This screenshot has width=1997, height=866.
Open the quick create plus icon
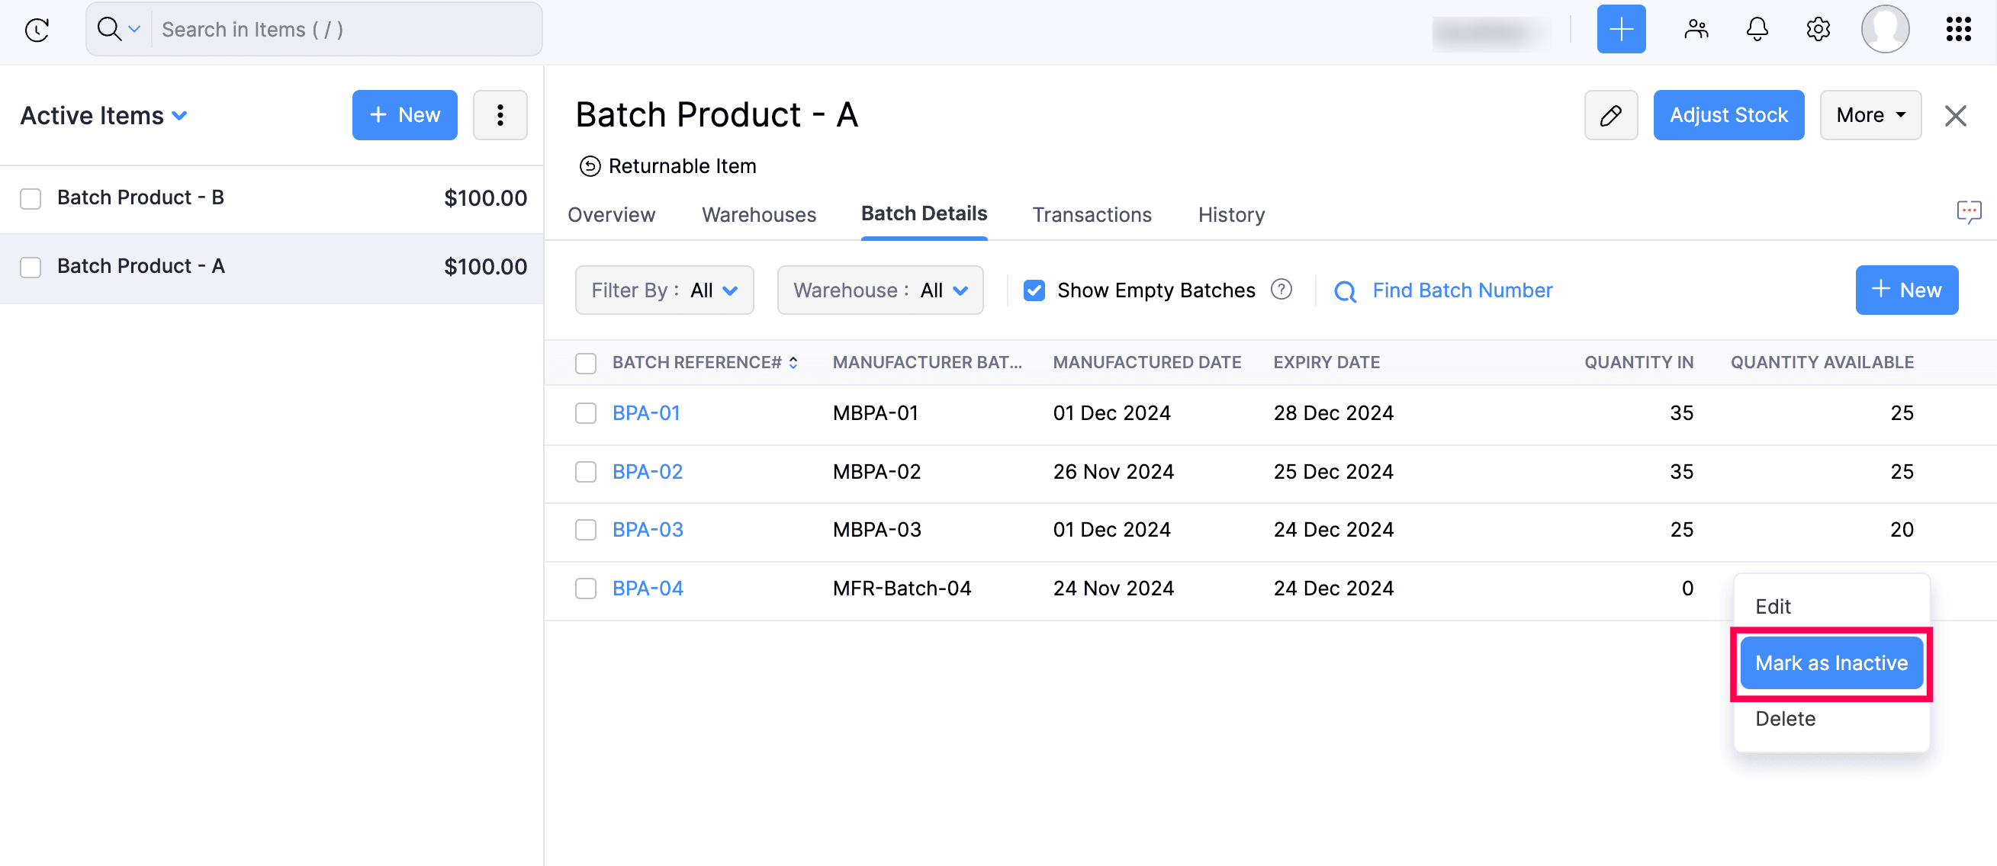tap(1620, 30)
